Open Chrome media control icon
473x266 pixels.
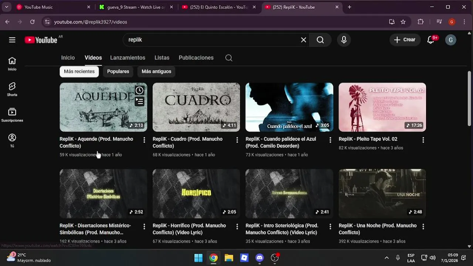point(439,22)
